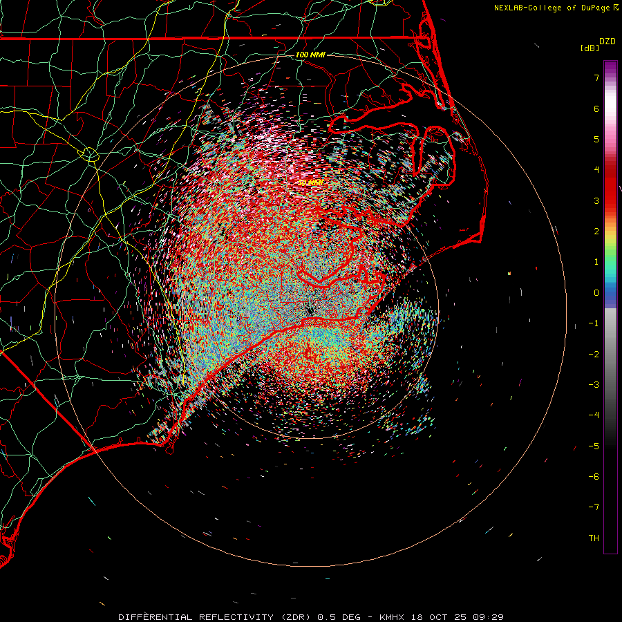Image resolution: width=622 pixels, height=622 pixels.
Task: Click the TH threshold label on scale
Action: (x=594, y=538)
